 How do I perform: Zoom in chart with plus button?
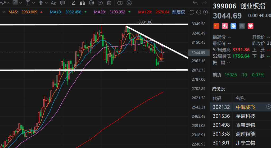coord(206,12)
